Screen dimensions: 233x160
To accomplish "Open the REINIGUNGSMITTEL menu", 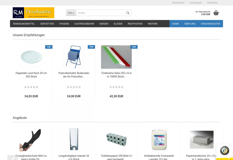I will (x=24, y=24).
